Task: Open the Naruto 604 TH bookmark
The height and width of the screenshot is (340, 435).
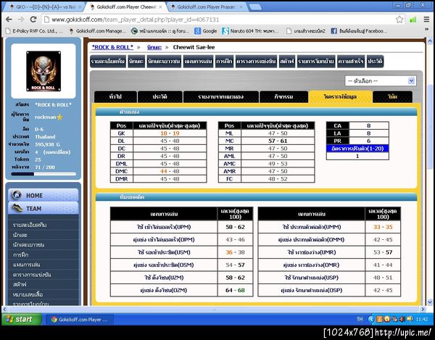Action: (250, 31)
